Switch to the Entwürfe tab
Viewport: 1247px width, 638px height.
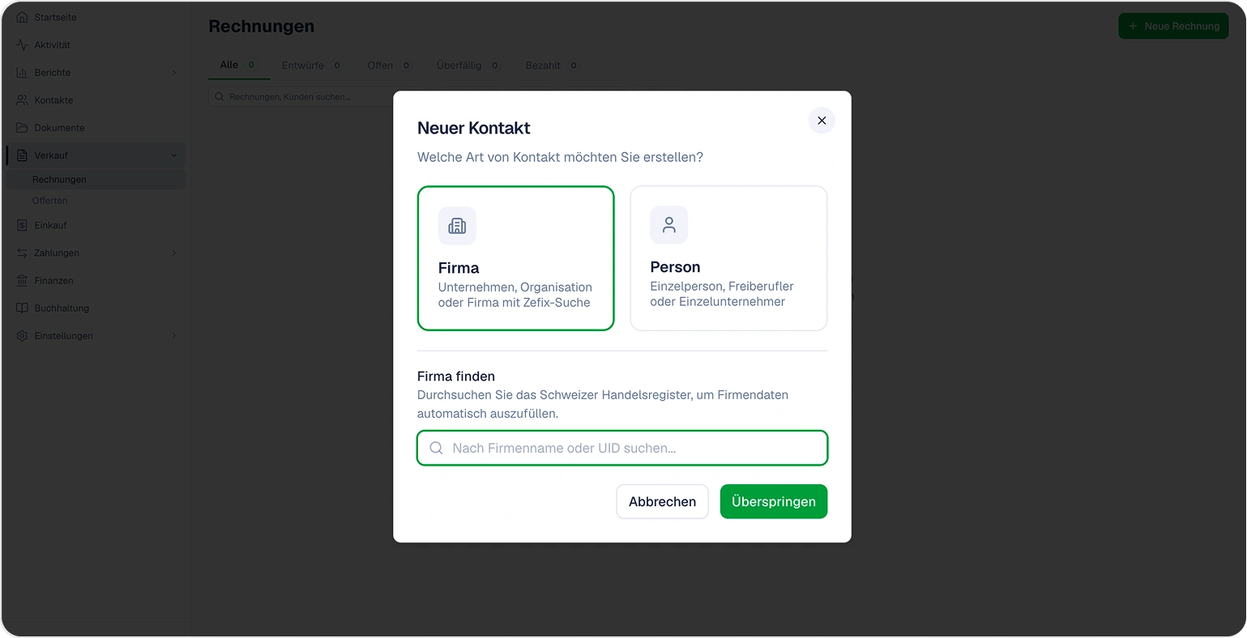[x=312, y=66]
